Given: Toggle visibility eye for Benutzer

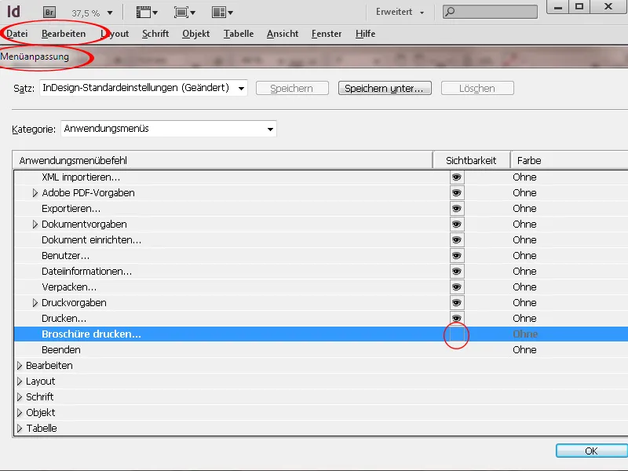Looking at the screenshot, I should (457, 256).
